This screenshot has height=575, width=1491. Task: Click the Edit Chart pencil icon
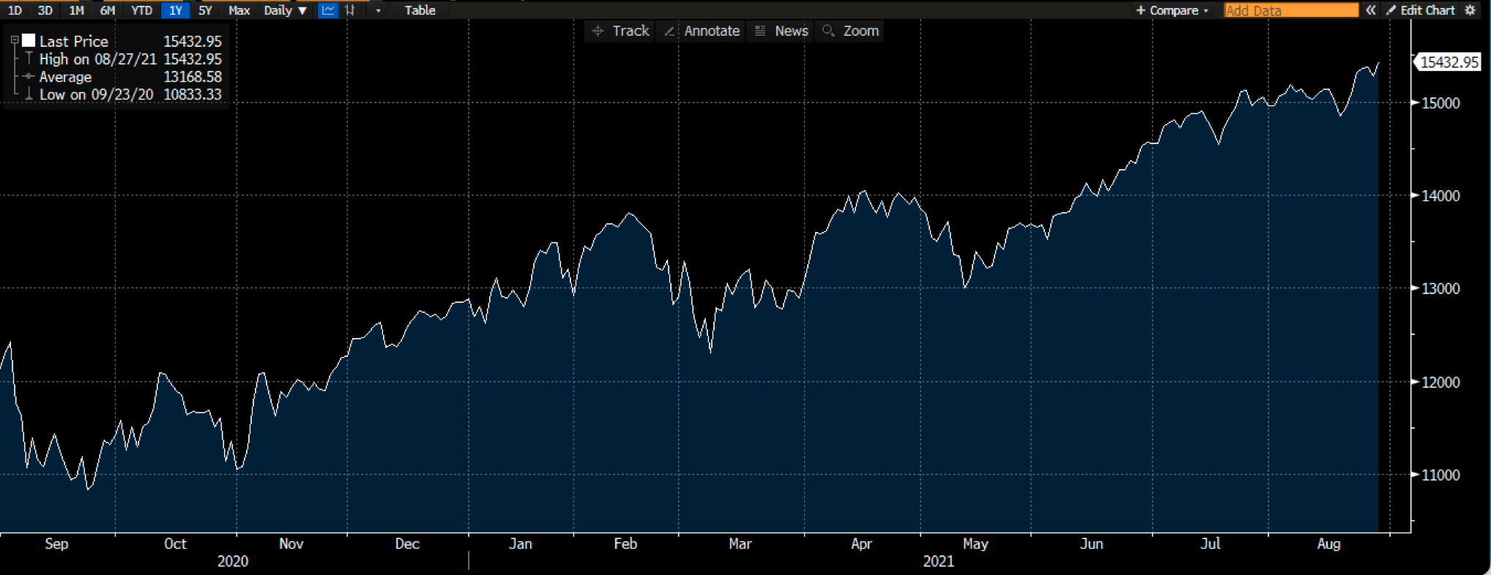point(1391,10)
